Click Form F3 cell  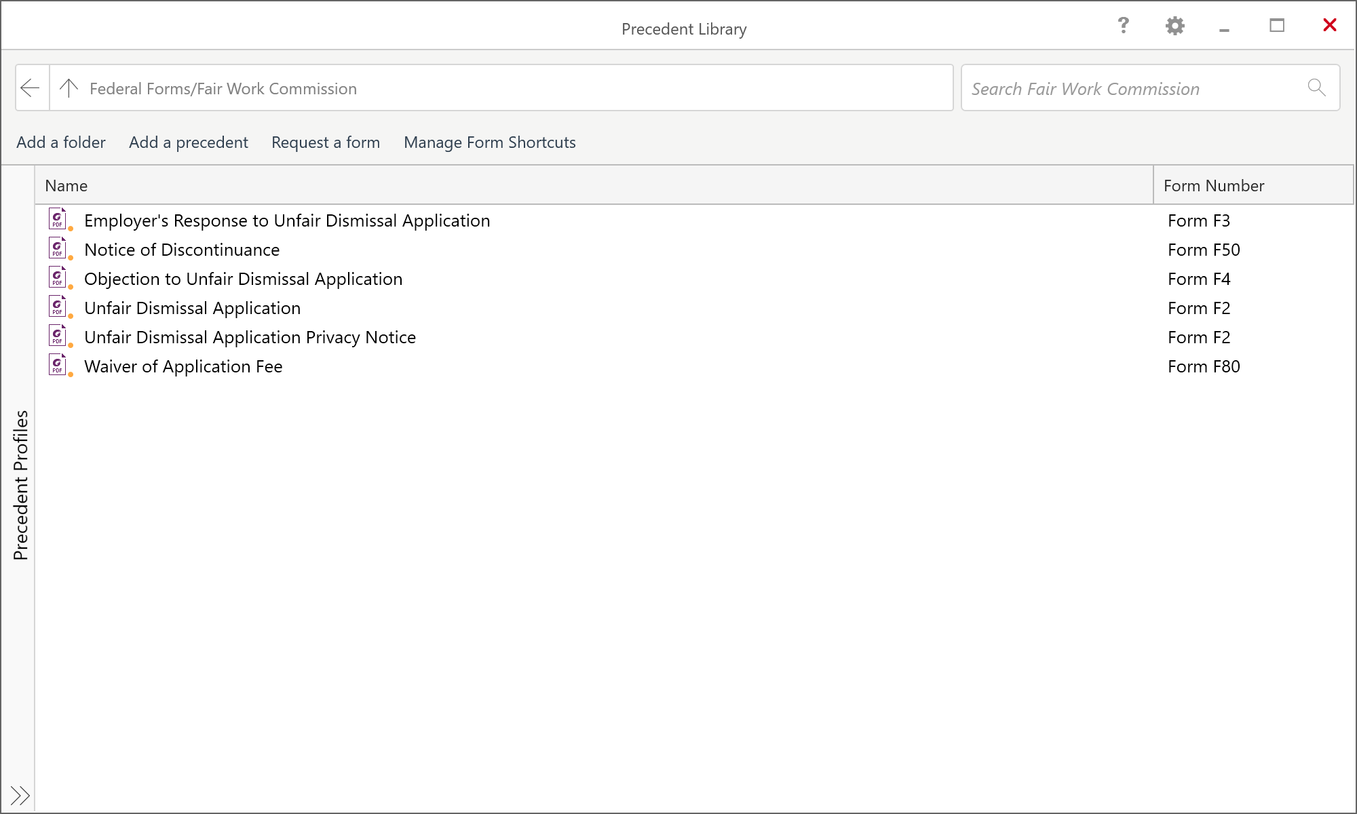click(1199, 220)
